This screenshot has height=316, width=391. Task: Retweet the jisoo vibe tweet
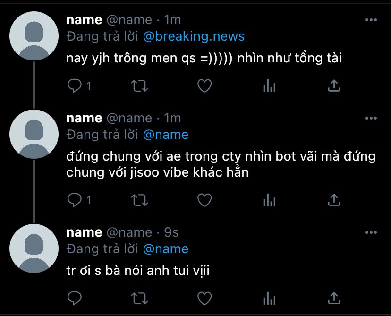[x=140, y=200]
